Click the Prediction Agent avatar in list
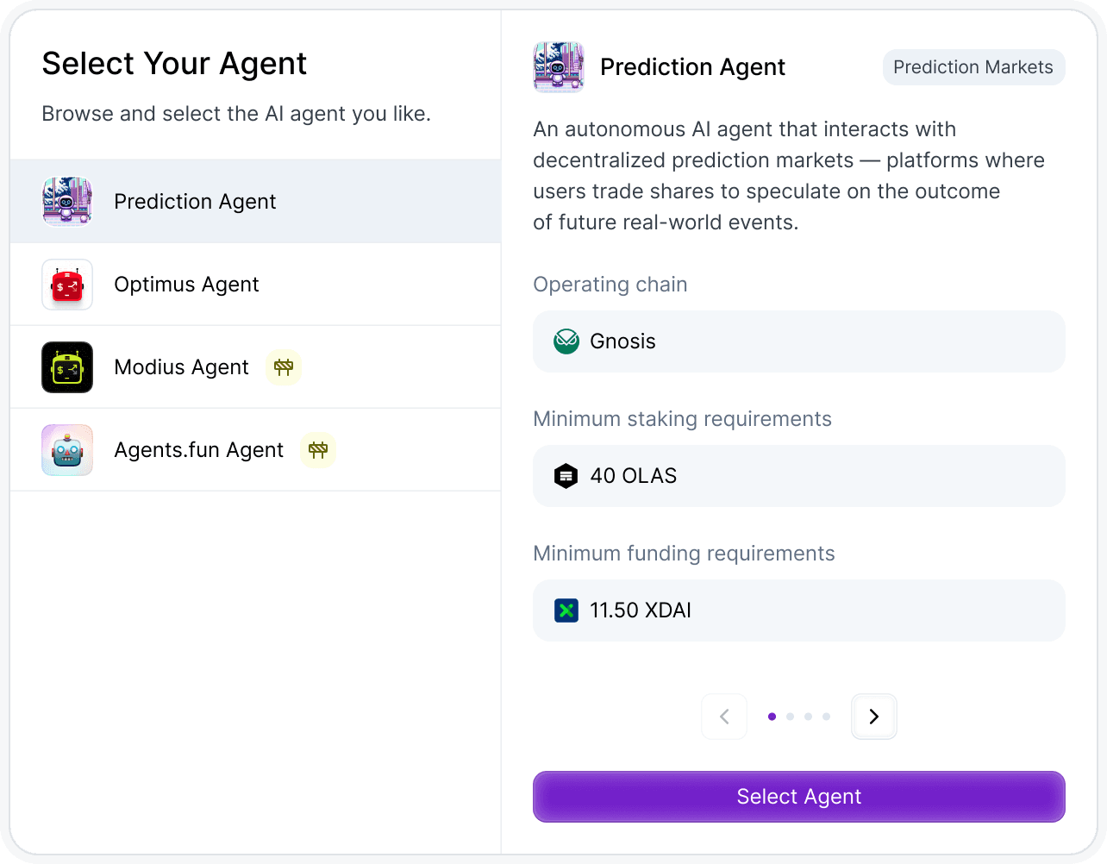 [67, 202]
